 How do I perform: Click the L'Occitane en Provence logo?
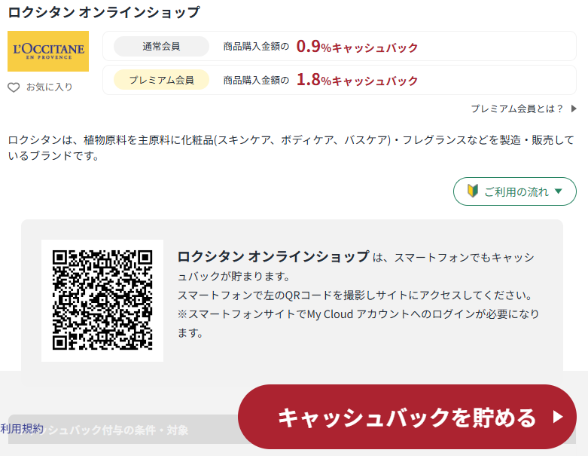point(48,51)
